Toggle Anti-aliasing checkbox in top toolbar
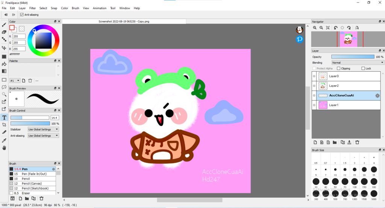 pyautogui.click(x=22, y=15)
